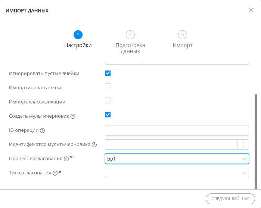The height and width of the screenshot is (208, 261).
Task: Disable Создать мультичерновик checkbox
Action: pyautogui.click(x=108, y=114)
